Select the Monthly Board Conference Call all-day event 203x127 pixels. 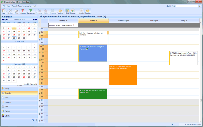point(63,25)
